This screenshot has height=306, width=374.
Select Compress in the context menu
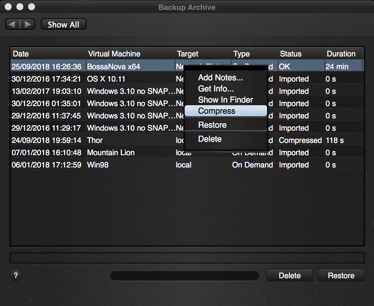[x=226, y=111]
